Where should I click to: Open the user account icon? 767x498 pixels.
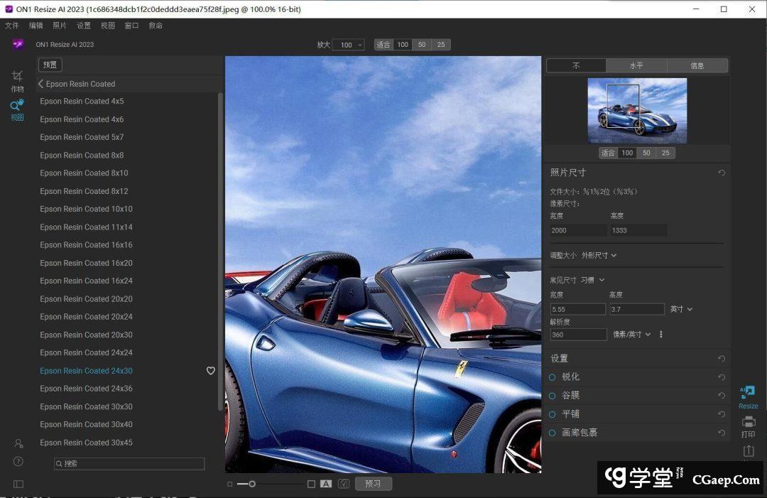pos(18,443)
